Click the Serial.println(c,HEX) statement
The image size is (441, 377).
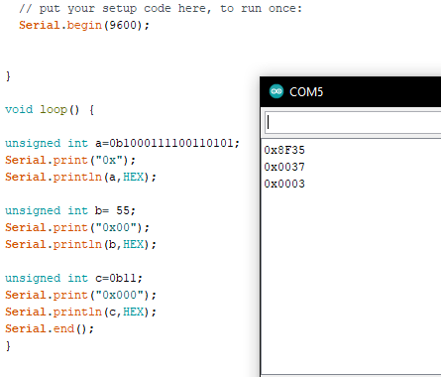tap(80, 312)
